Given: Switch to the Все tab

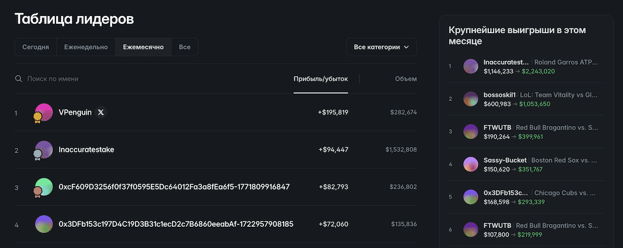Looking at the screenshot, I should tap(185, 47).
